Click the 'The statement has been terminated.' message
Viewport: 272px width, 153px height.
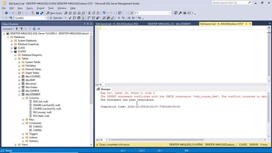coord(127,100)
